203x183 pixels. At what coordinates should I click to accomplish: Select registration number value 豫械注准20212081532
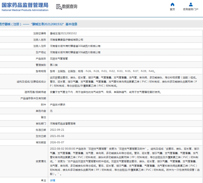tap(63, 33)
